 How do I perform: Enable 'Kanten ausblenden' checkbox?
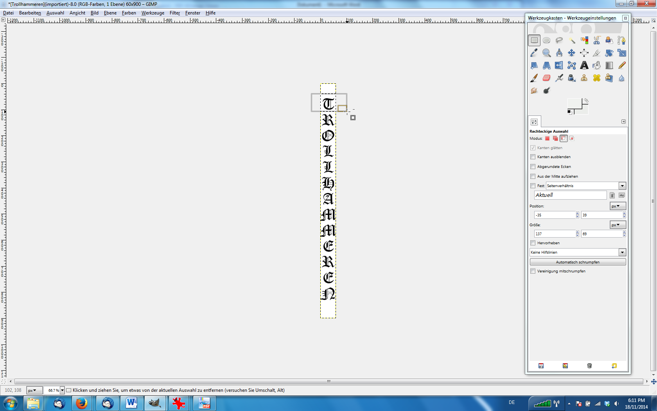pyautogui.click(x=533, y=157)
